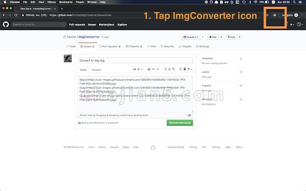Image resolution: width=306 pixels, height=191 pixels.
Task: Insert code with the code icon
Action: tap(153, 69)
